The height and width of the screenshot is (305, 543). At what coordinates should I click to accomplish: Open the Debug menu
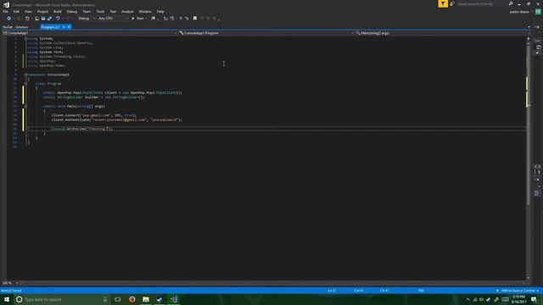pyautogui.click(x=71, y=12)
